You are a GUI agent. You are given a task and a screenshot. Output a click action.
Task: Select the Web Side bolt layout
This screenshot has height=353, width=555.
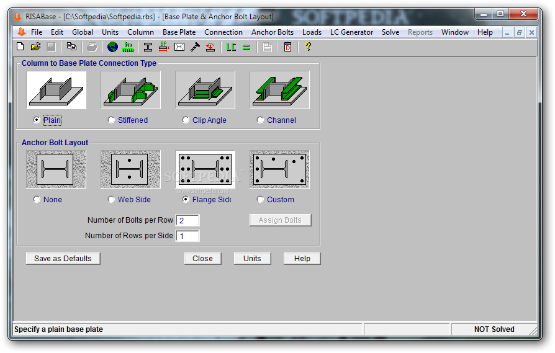111,200
